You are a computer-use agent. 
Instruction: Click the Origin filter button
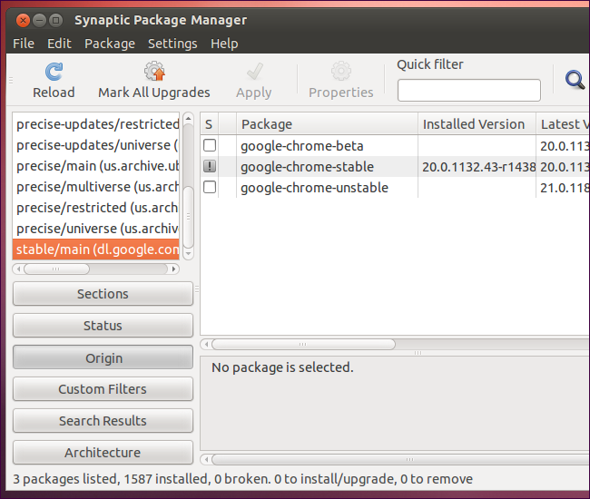[103, 357]
